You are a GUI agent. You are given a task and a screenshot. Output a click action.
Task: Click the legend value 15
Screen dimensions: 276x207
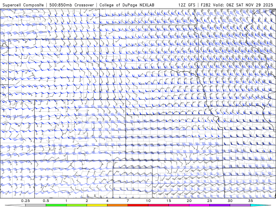169,201
